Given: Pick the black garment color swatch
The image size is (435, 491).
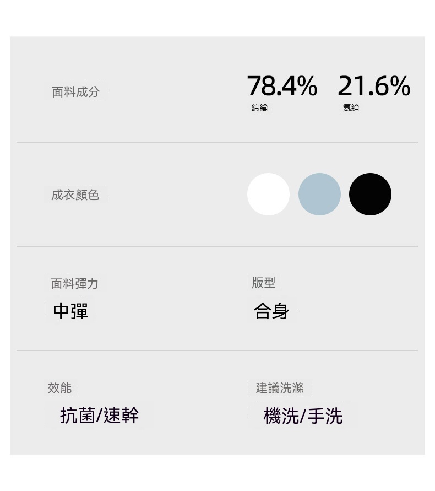Looking at the screenshot, I should point(370,194).
